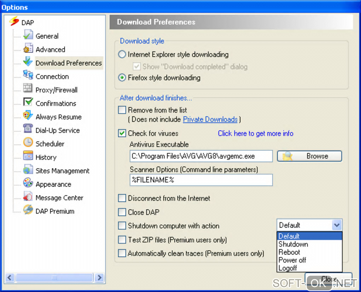Open the Scheduler settings page
361x292 pixels.
coord(50,144)
